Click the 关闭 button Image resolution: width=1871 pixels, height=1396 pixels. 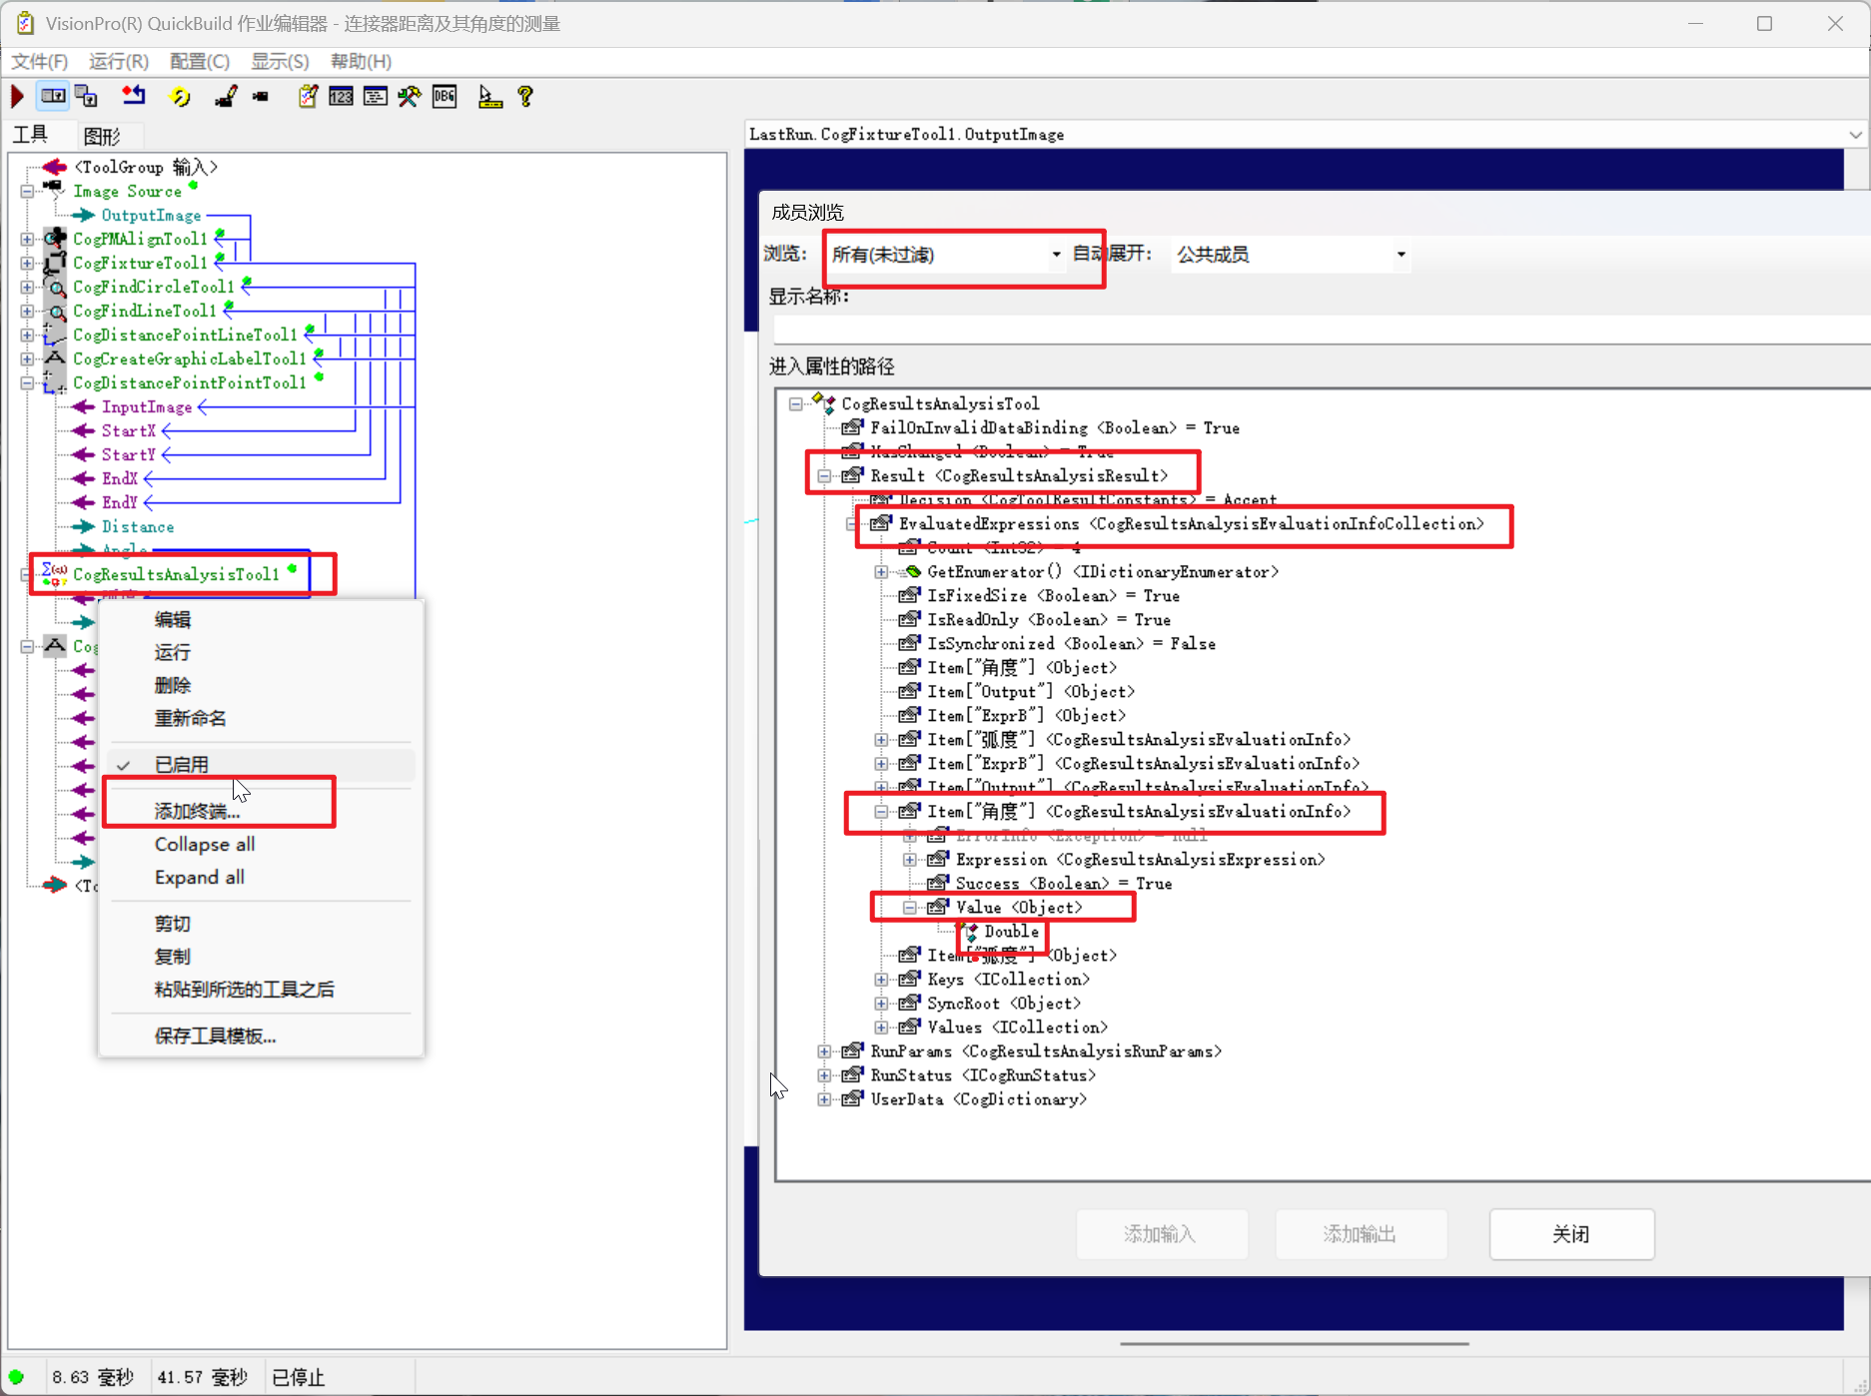pos(1571,1234)
